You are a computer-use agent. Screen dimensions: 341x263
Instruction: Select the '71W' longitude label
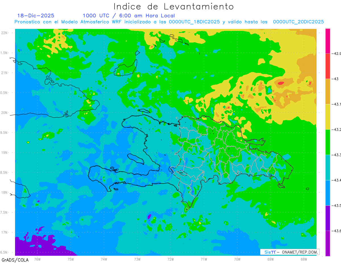coord(204,259)
